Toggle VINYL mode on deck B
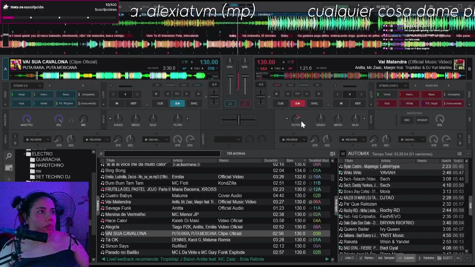The height and width of the screenshot is (267, 475). [x=277, y=85]
